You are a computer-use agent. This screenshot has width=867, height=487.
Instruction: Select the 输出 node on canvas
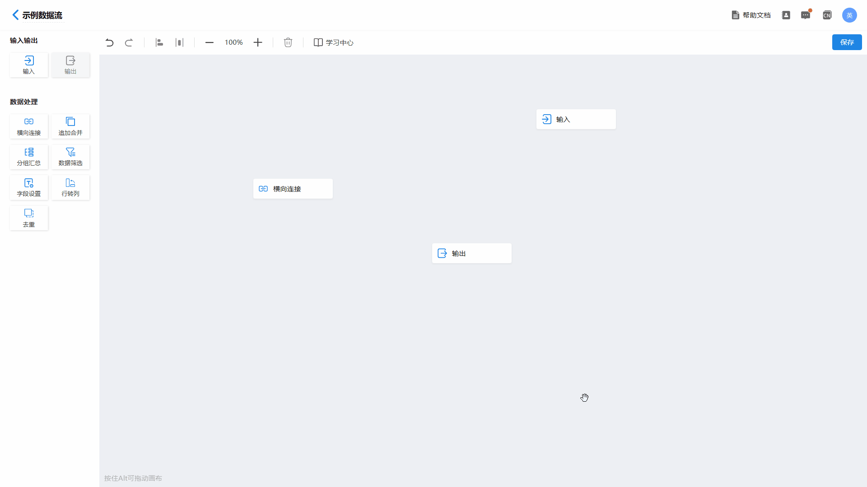[x=472, y=253]
